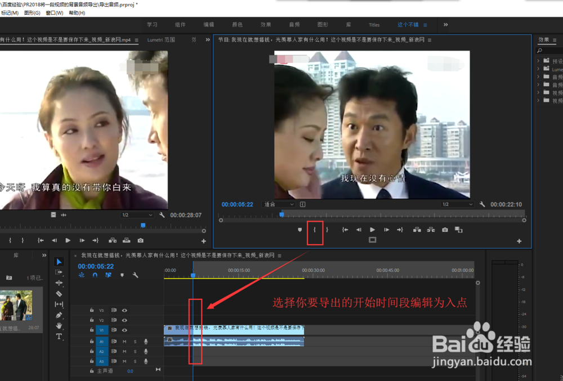Open Comparison View in Program monitor
The width and height of the screenshot is (563, 381).
click(458, 230)
